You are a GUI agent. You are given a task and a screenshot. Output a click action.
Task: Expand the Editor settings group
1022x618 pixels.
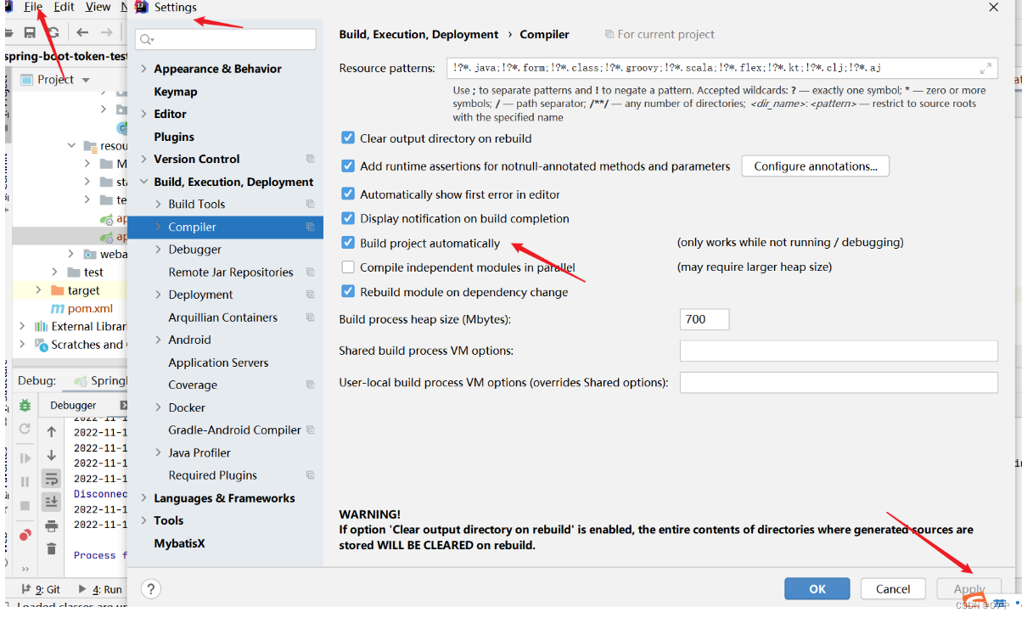click(x=143, y=114)
